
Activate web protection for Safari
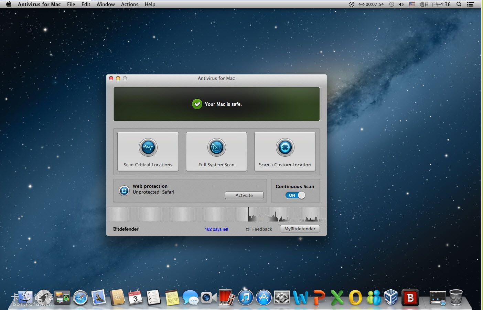tap(244, 195)
